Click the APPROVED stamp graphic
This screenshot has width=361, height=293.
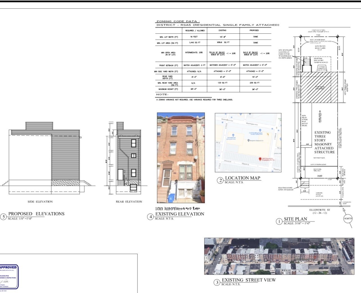8,277
